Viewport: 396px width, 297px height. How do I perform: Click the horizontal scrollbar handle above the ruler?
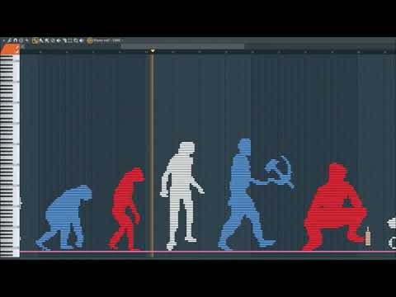[182, 46]
